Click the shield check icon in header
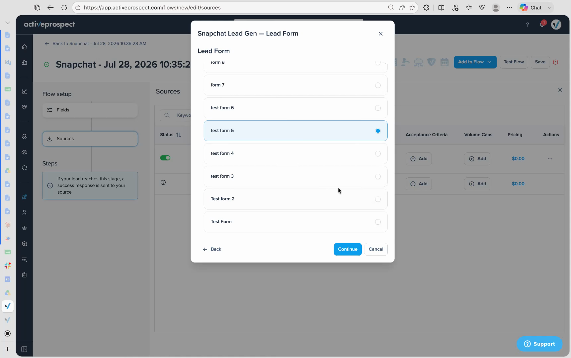The width and height of the screenshot is (571, 358). (x=431, y=62)
